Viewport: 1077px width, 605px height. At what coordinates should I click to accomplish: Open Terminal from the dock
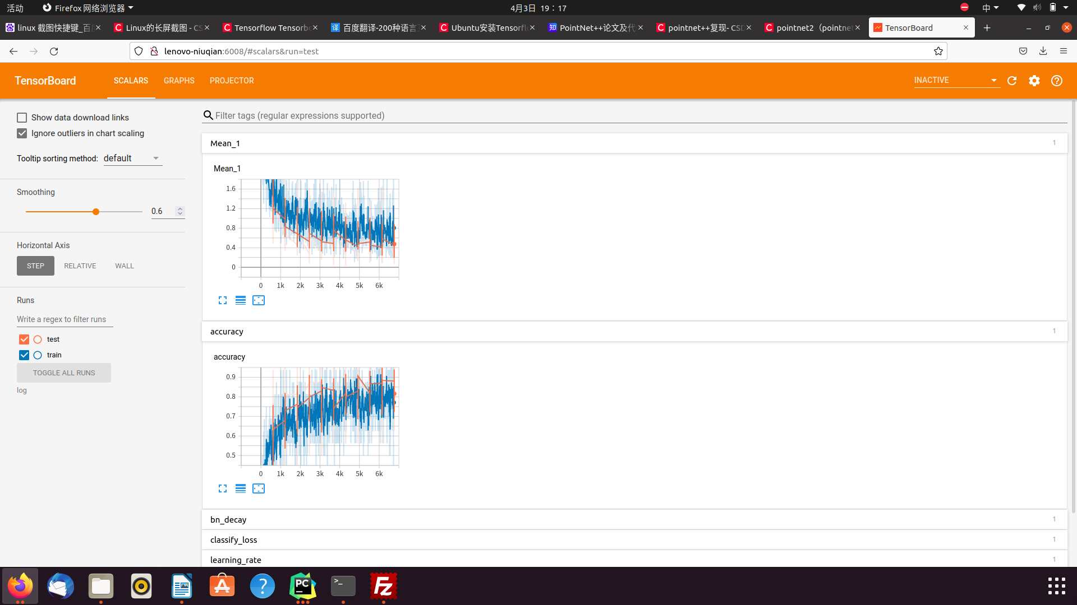click(343, 587)
